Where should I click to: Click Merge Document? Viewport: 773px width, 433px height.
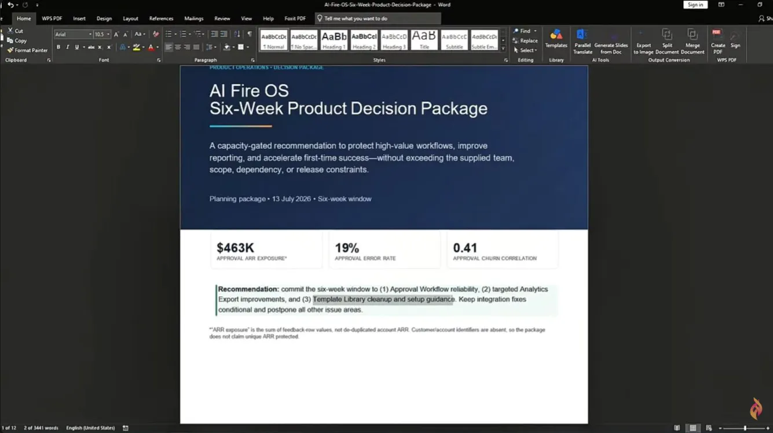693,41
